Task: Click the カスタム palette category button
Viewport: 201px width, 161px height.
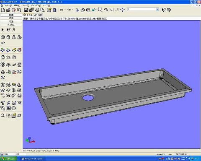Action: [11, 25]
